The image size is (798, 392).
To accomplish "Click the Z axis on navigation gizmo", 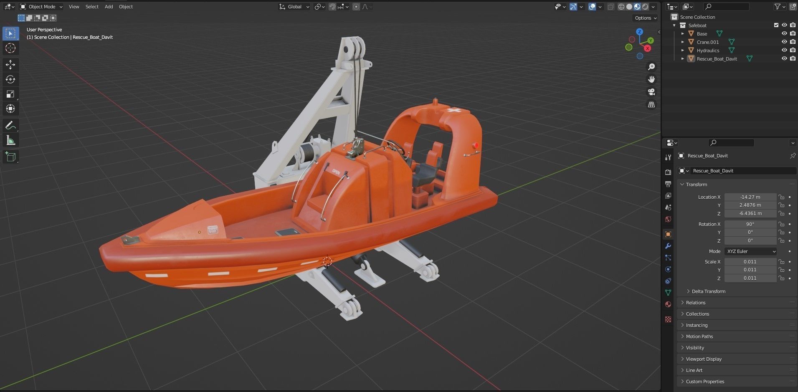I will tap(639, 32).
